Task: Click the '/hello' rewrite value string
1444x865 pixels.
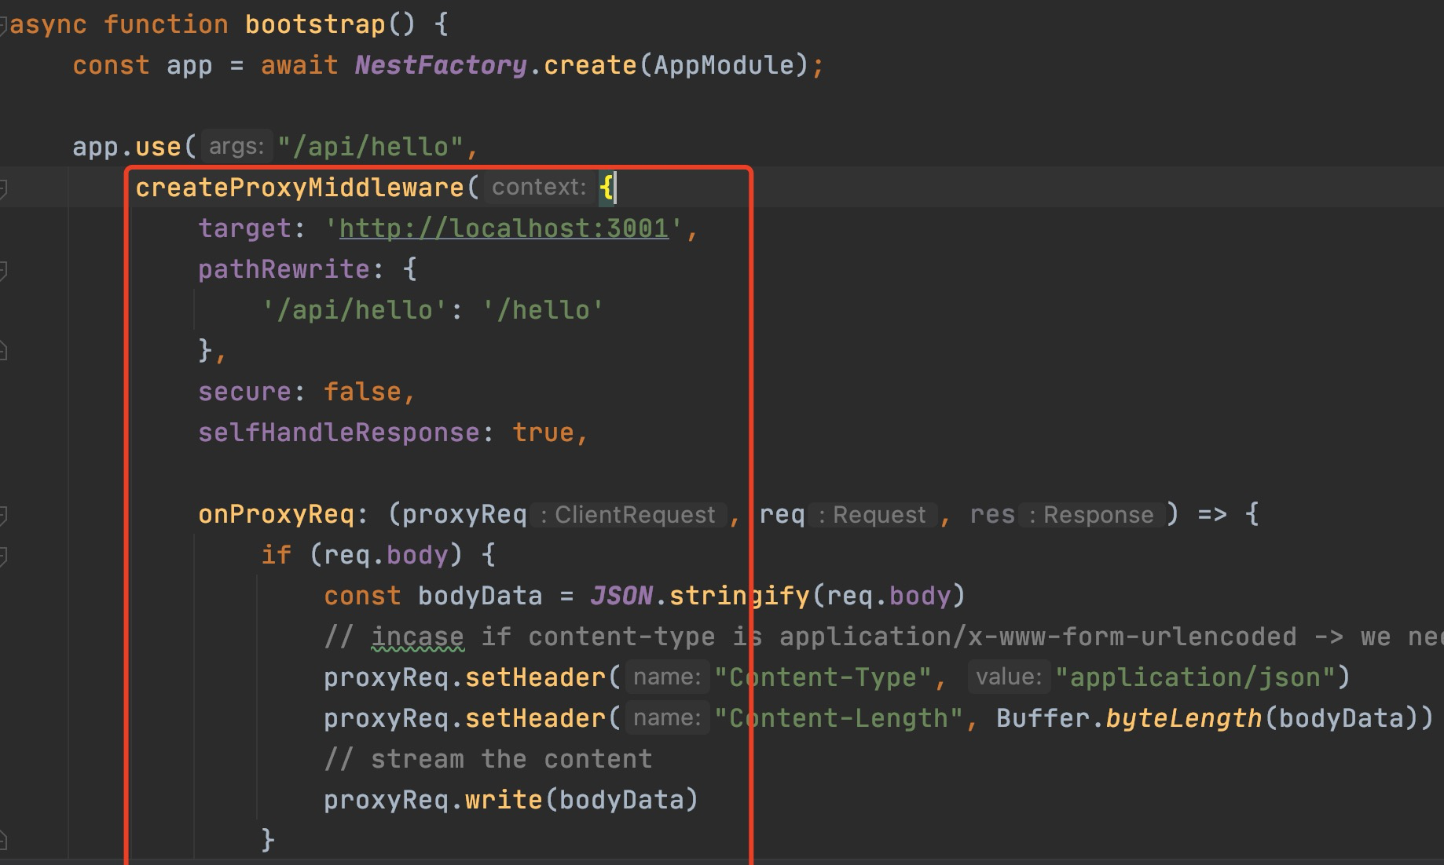Action: pos(543,310)
